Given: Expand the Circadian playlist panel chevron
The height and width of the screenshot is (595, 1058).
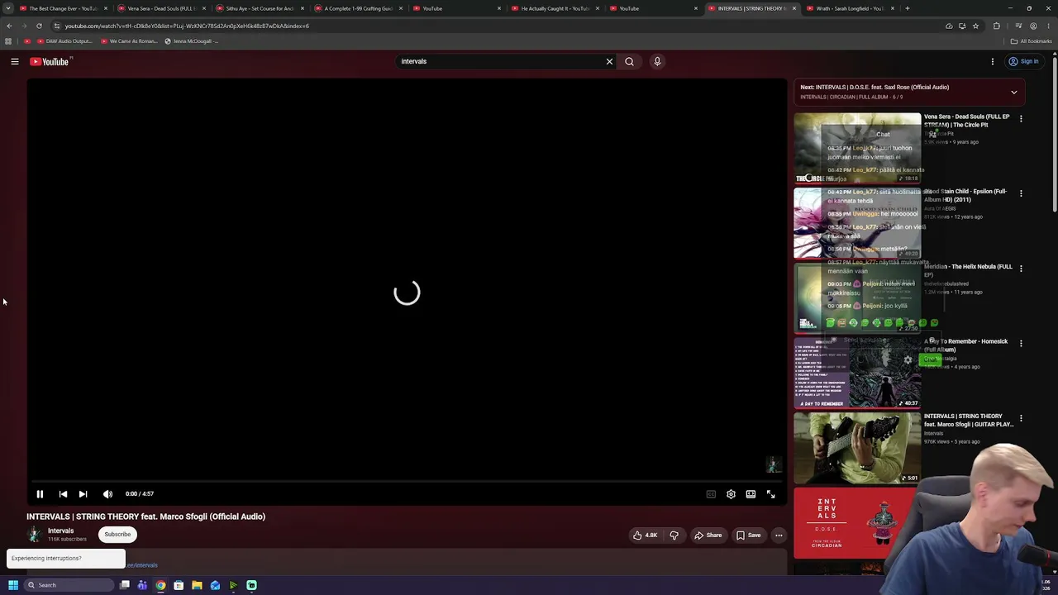Looking at the screenshot, I should 1014,92.
